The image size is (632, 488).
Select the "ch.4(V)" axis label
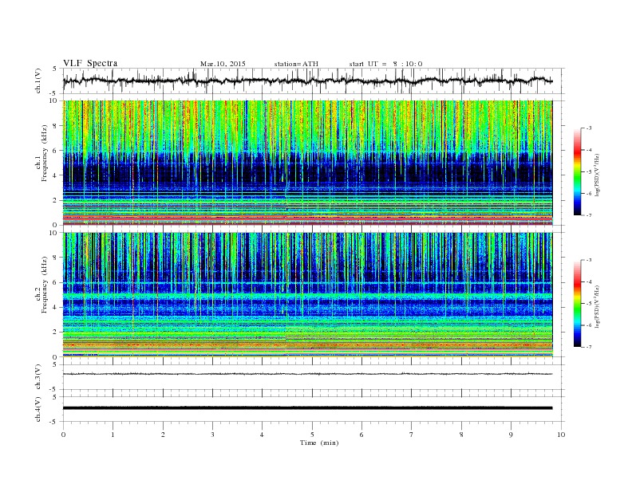pyautogui.click(x=38, y=409)
